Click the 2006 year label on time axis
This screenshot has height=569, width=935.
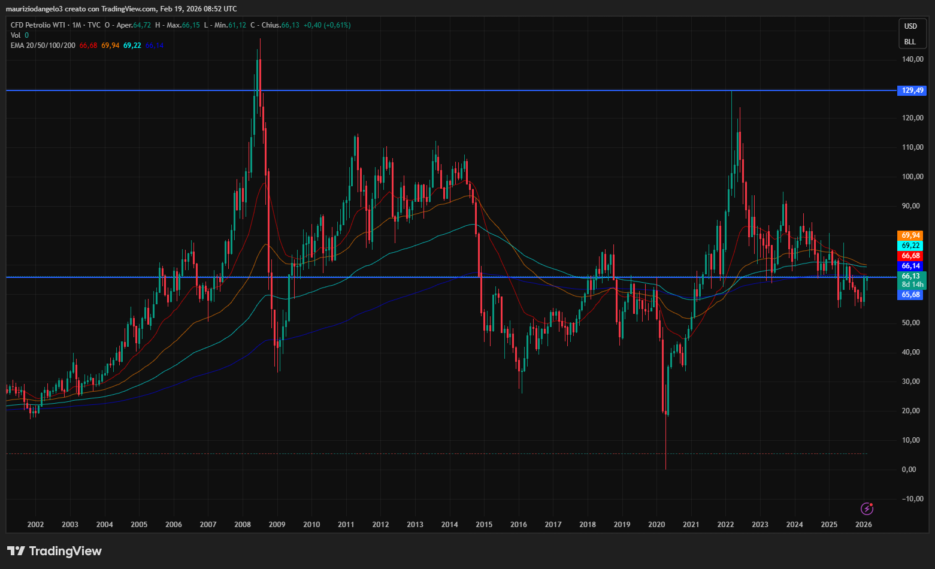(174, 525)
